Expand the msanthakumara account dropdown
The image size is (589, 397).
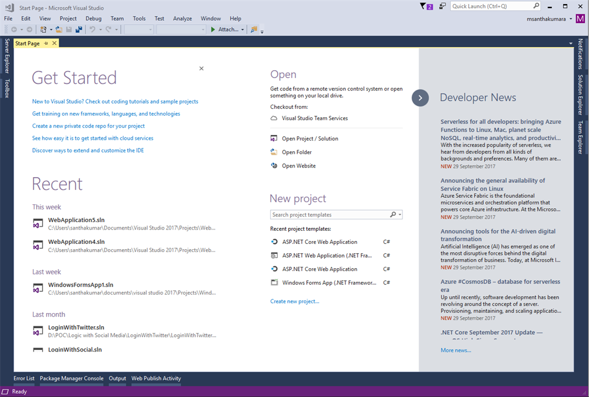571,19
